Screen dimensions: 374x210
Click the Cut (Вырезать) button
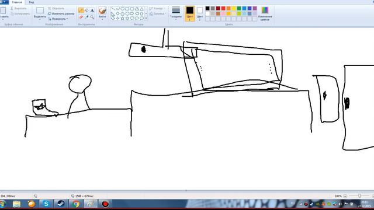click(x=19, y=8)
